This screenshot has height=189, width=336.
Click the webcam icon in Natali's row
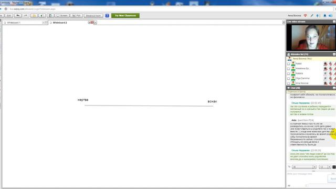tap(325, 64)
